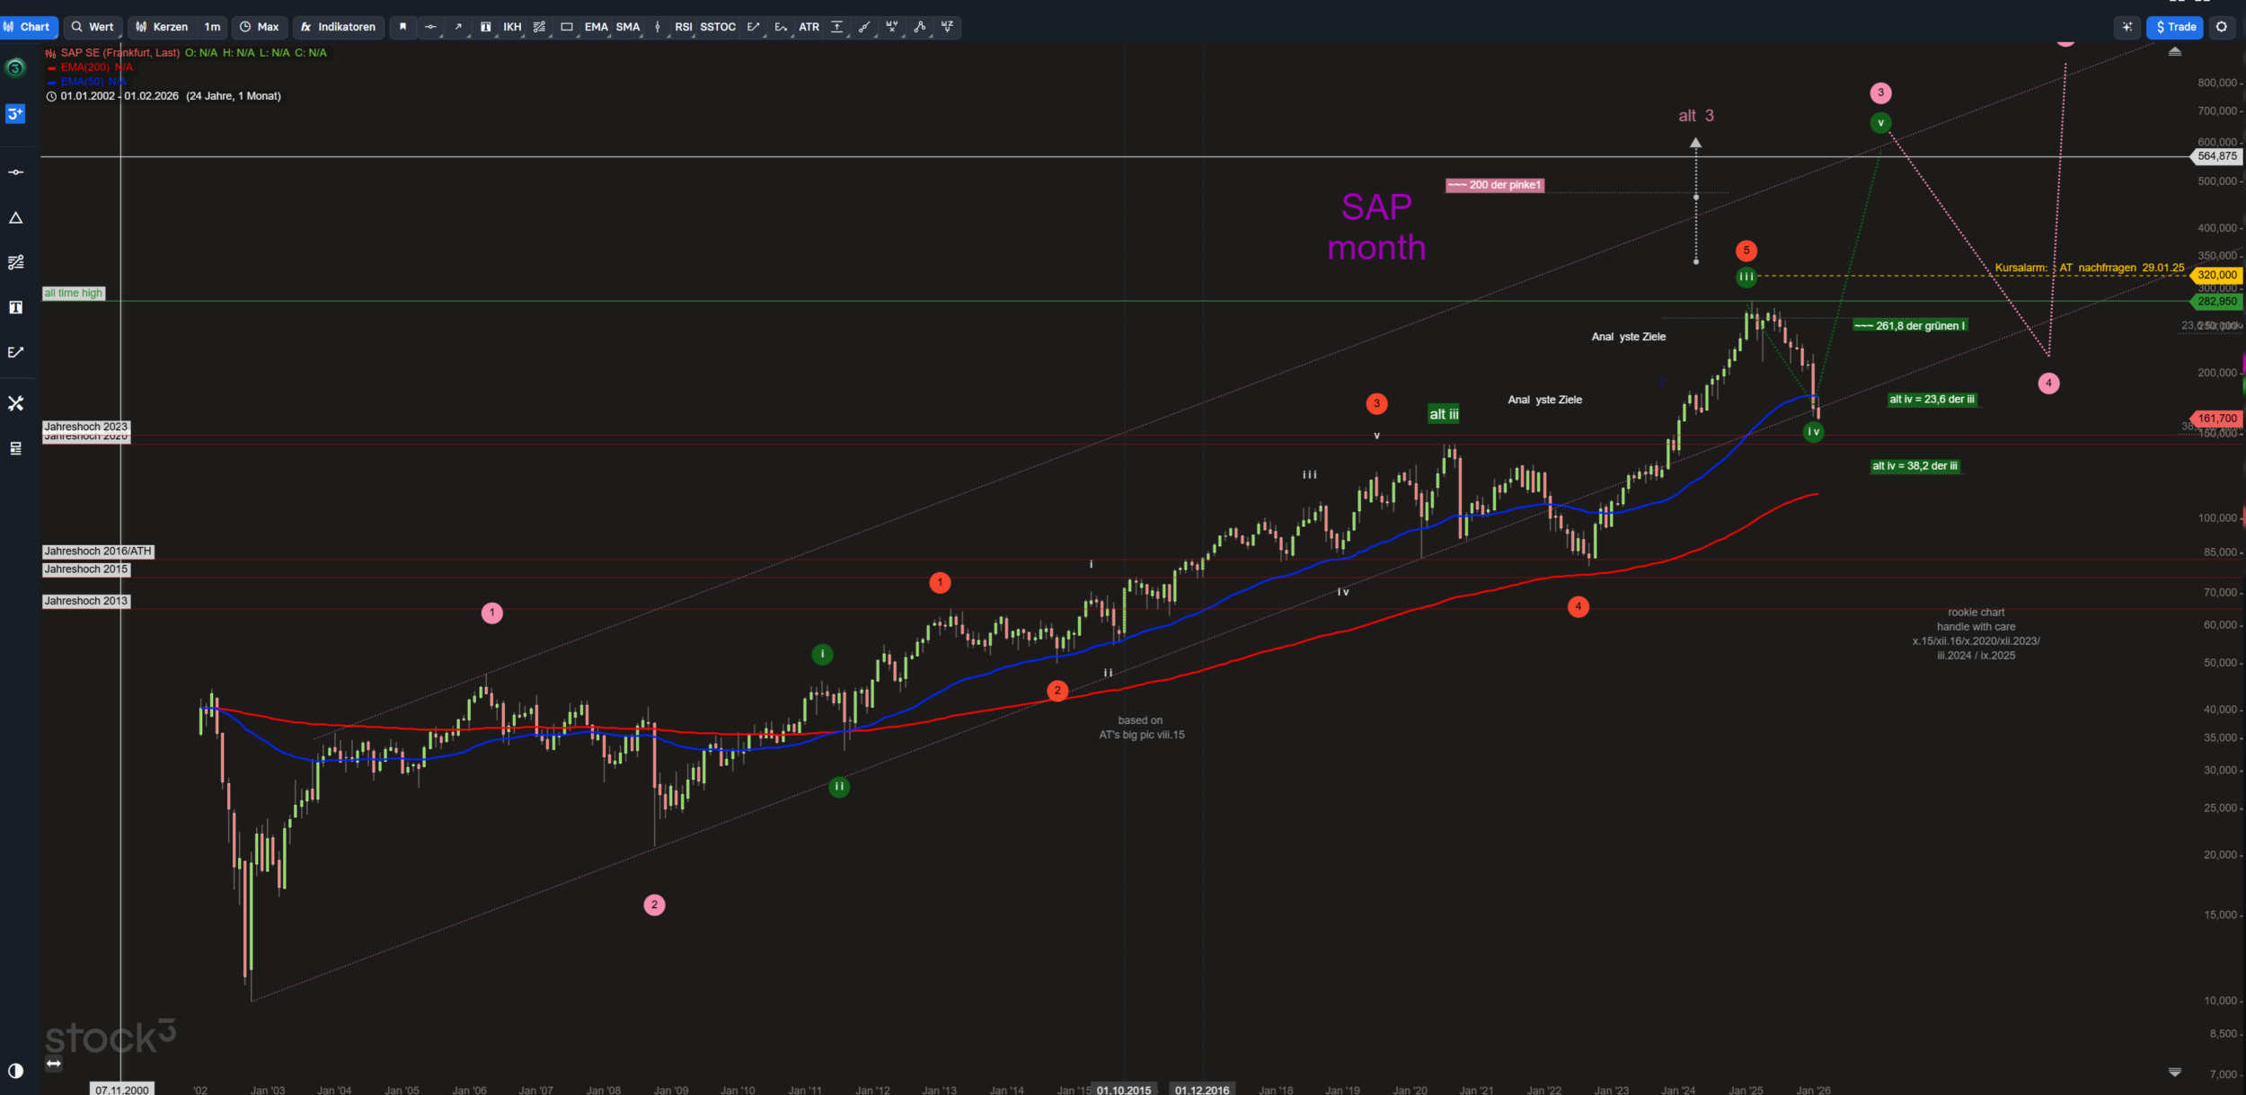Click the settings gear at top right
Screen dimensions: 2246x1095
(2221, 27)
